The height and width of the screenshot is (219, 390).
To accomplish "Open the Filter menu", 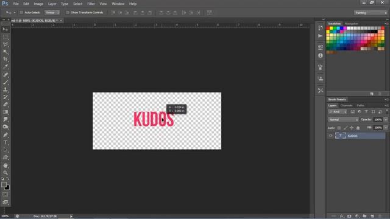I will point(91,4).
